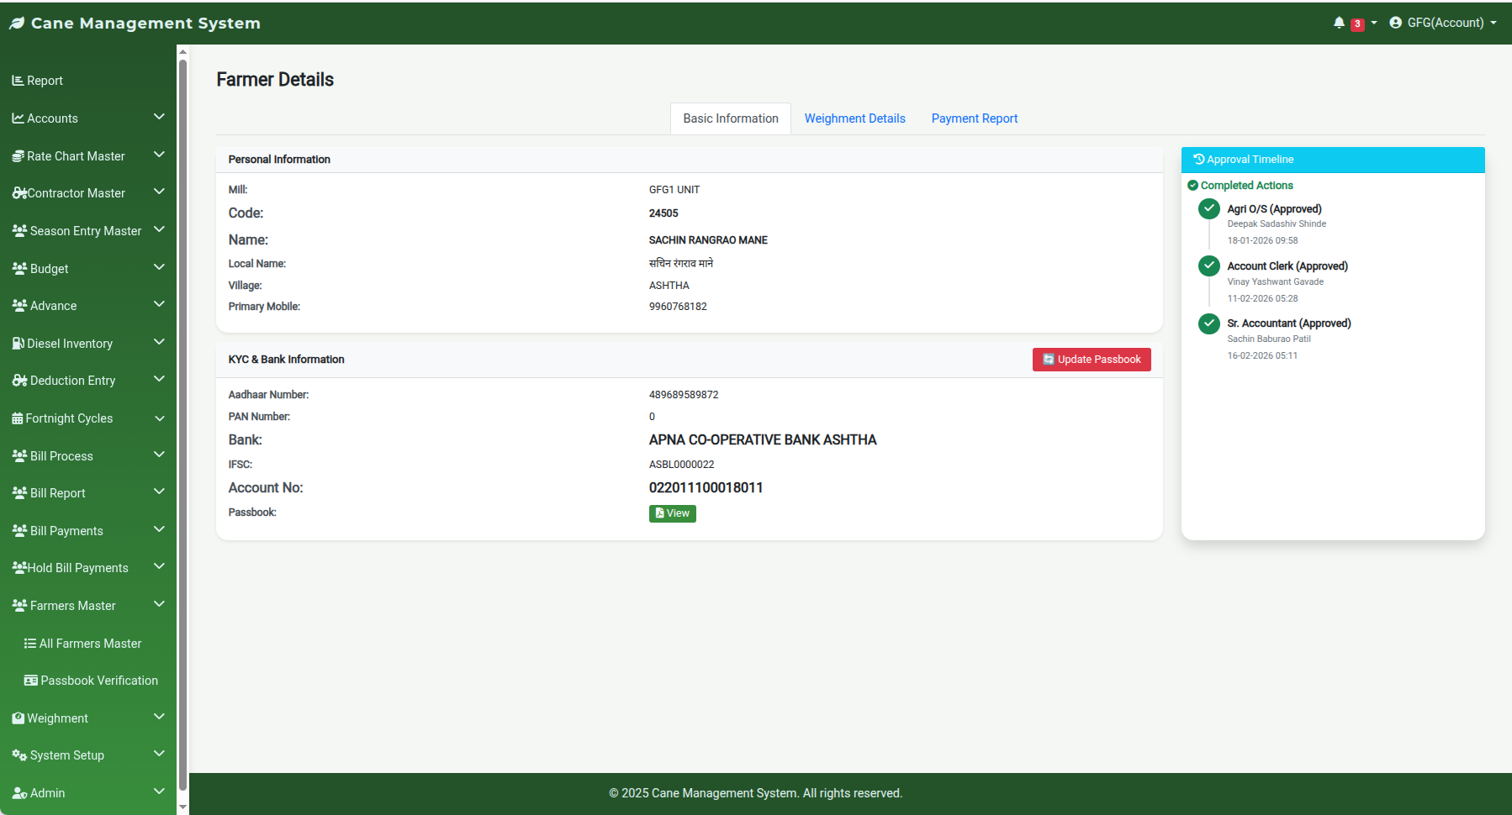Click the green View passbook button
Screen dimensions: 1512x815
672,513
